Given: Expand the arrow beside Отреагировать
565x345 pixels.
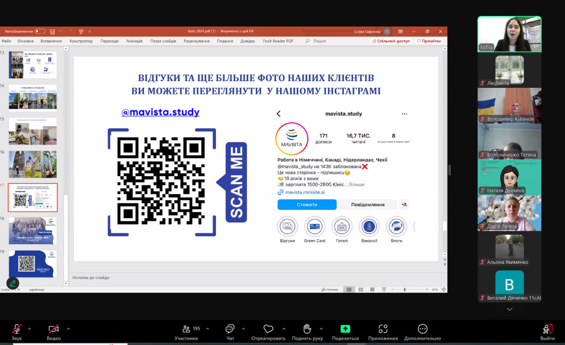Looking at the screenshot, I should click(284, 329).
